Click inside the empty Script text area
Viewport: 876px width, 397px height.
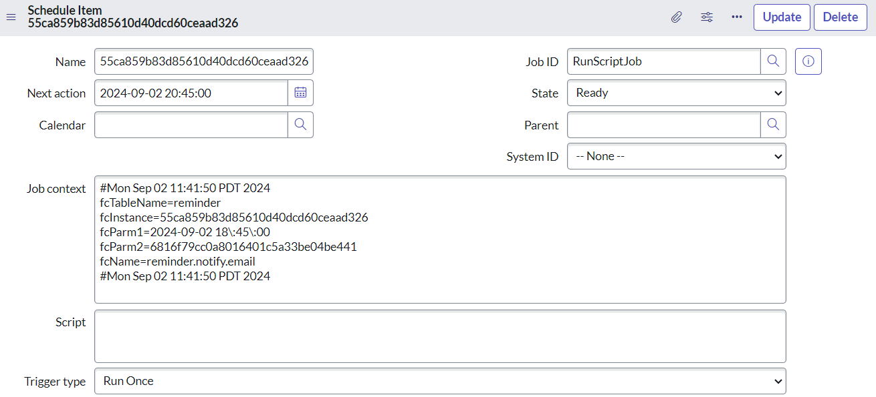pos(439,336)
